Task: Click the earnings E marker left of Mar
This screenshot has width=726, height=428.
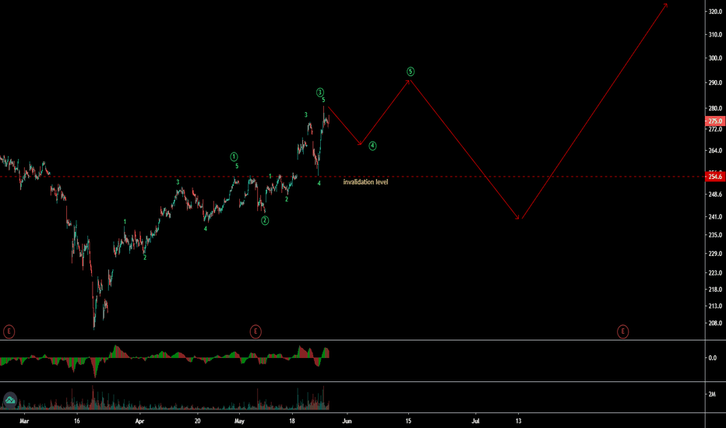Action: pos(9,332)
